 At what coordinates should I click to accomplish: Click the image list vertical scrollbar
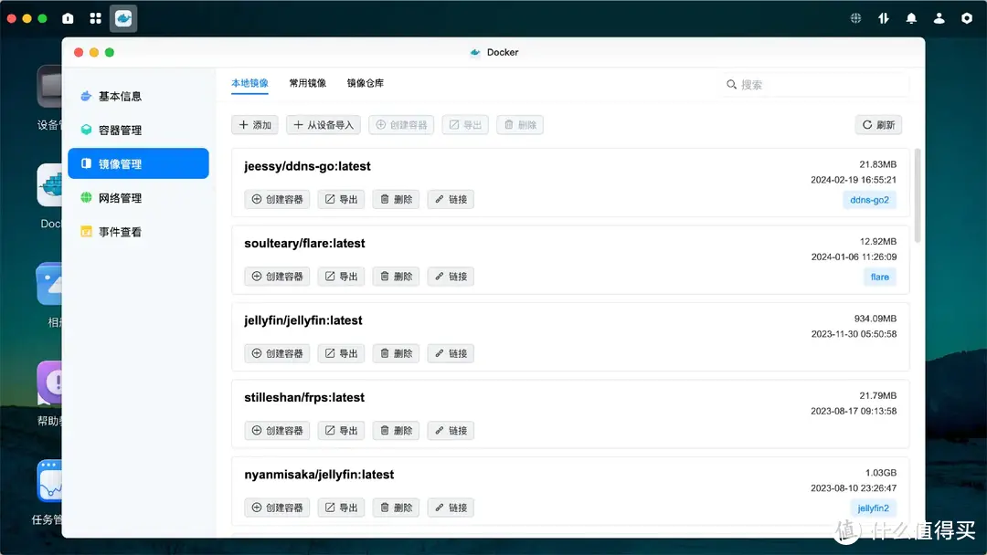coord(918,195)
